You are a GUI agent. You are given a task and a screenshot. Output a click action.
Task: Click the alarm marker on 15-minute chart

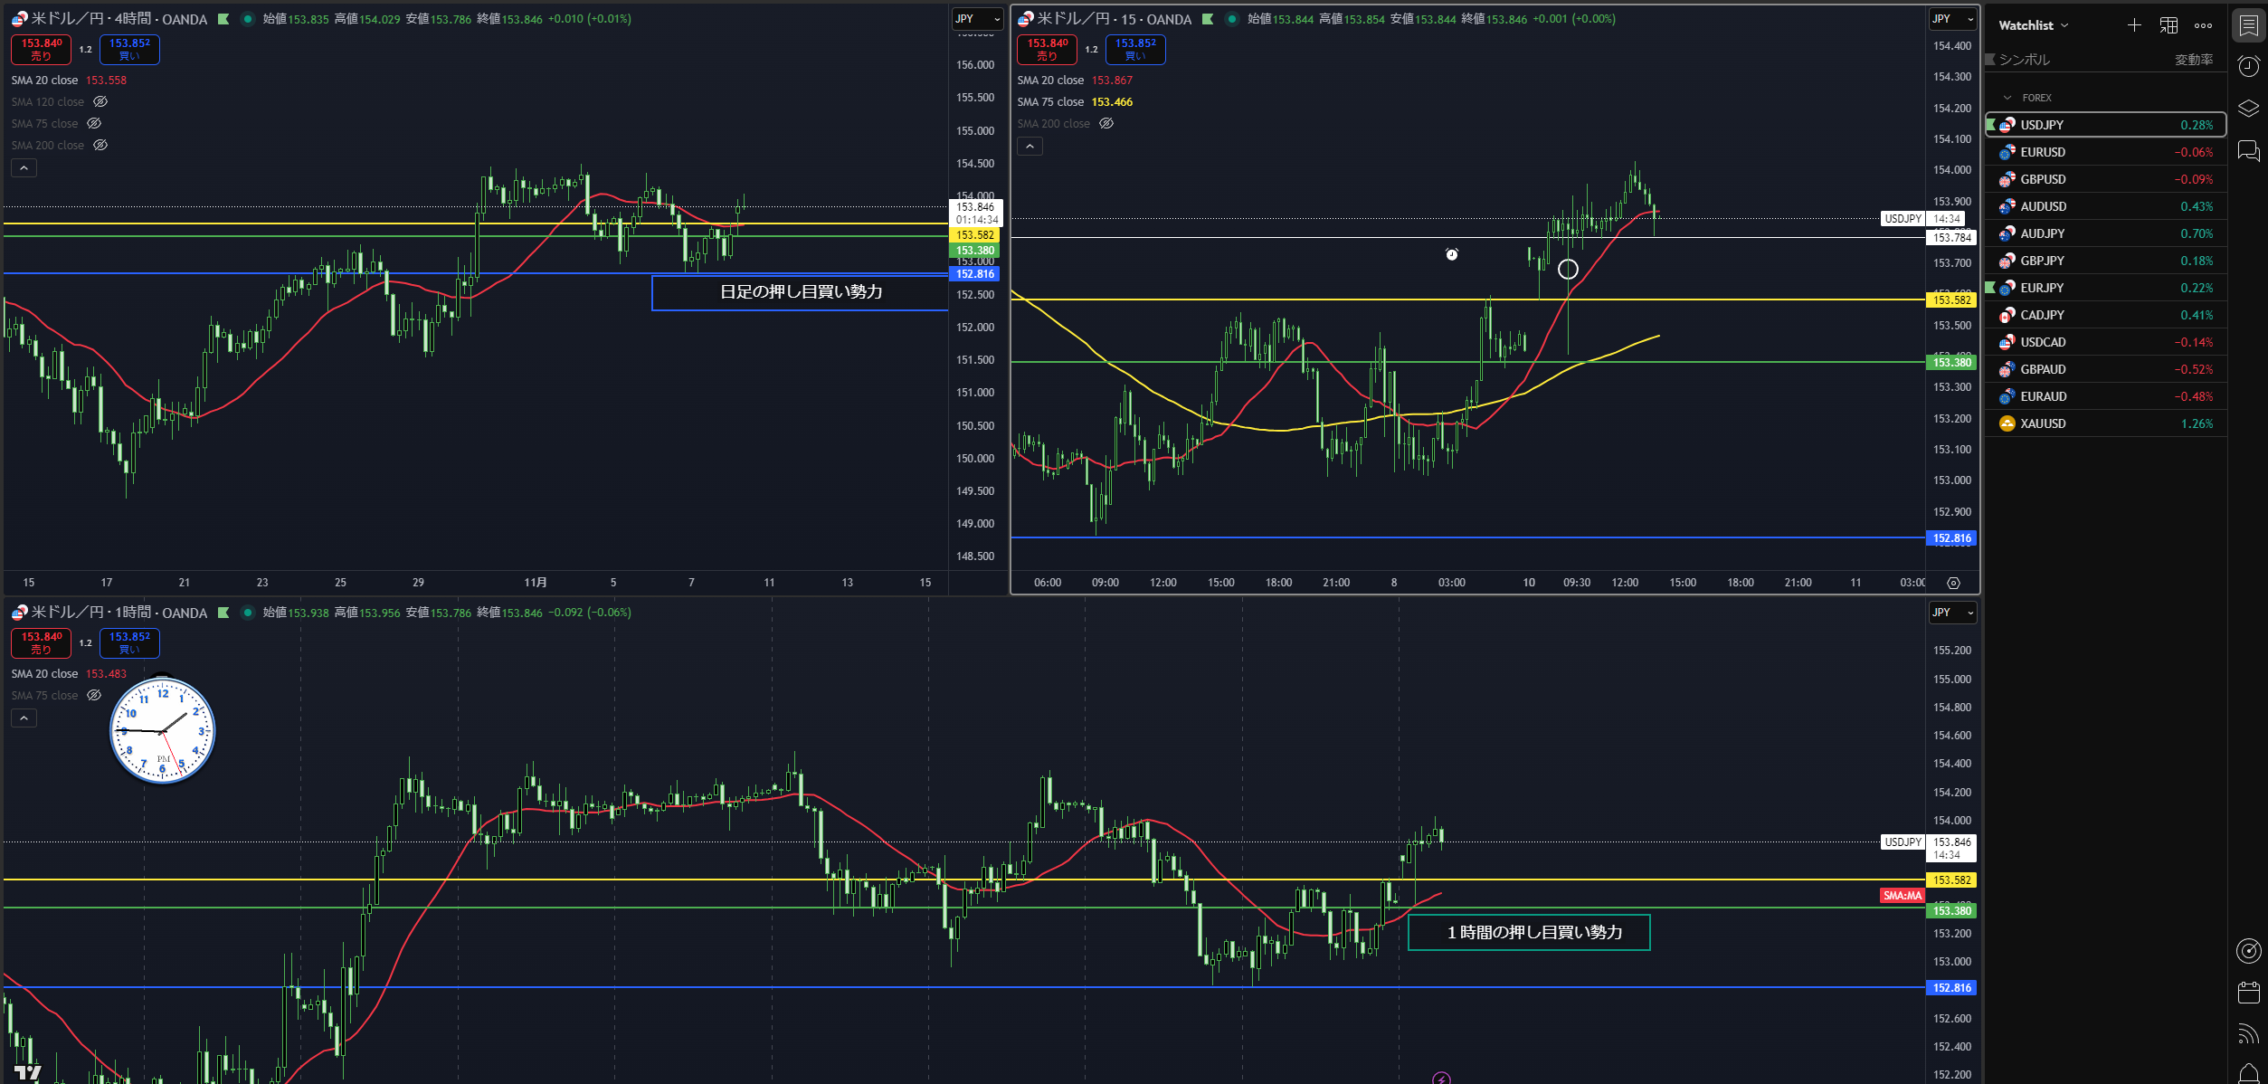[x=1451, y=254]
